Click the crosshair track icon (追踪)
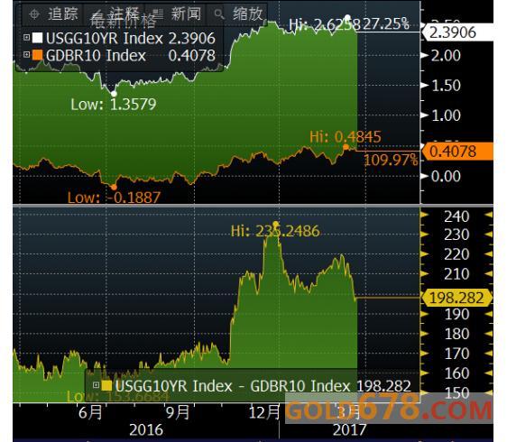Viewport: 507px width, 442px height. 34,14
